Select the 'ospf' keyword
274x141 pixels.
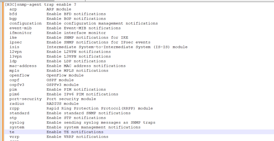[x=14, y=80]
